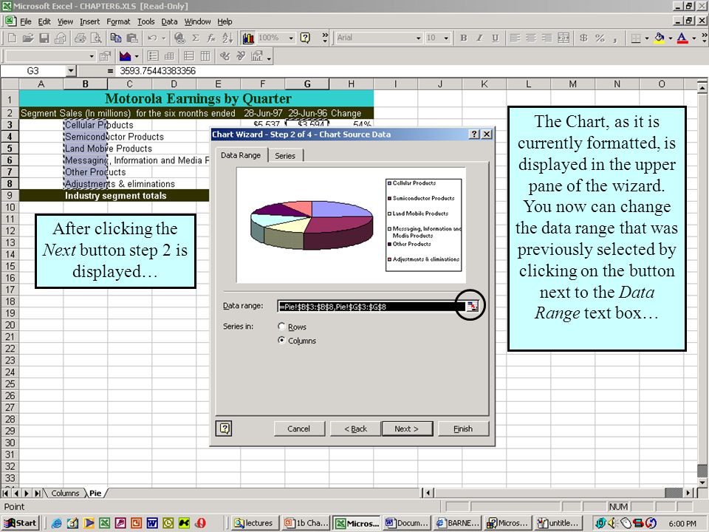Image resolution: width=709 pixels, height=532 pixels.
Task: Open the Insert menu
Action: tap(89, 21)
